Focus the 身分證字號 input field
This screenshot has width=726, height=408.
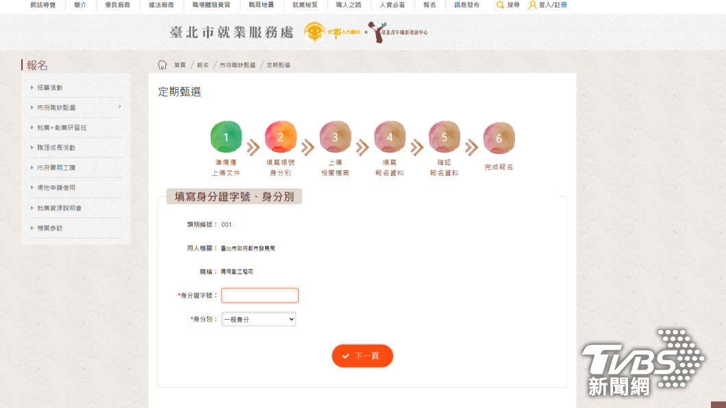click(x=260, y=295)
